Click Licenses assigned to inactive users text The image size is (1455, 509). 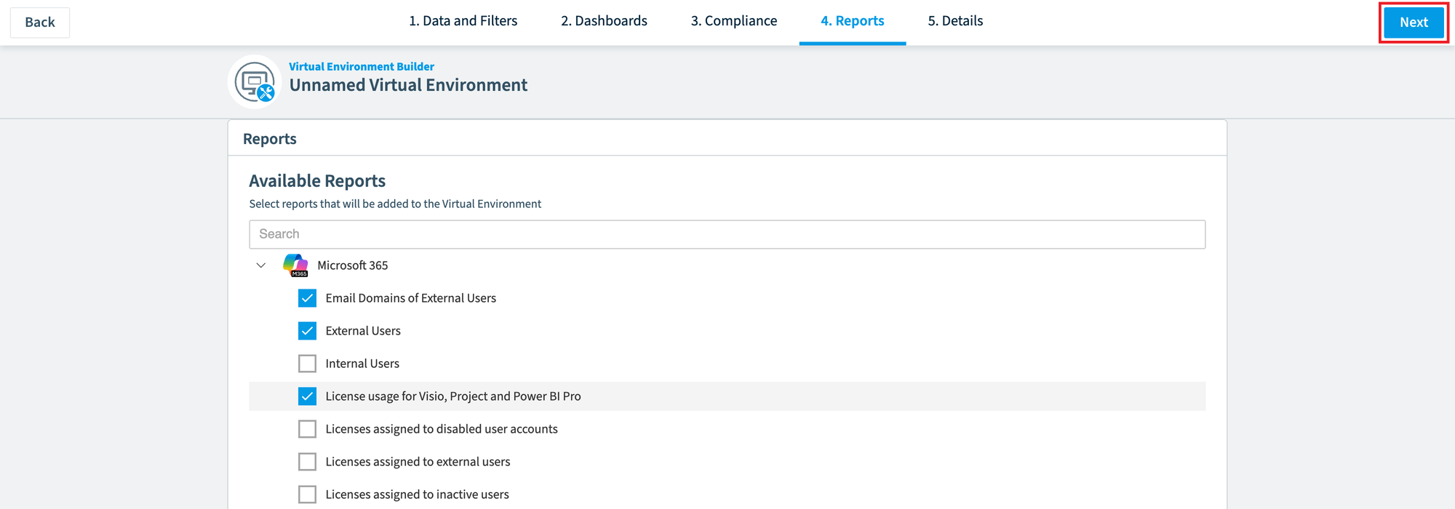point(417,494)
